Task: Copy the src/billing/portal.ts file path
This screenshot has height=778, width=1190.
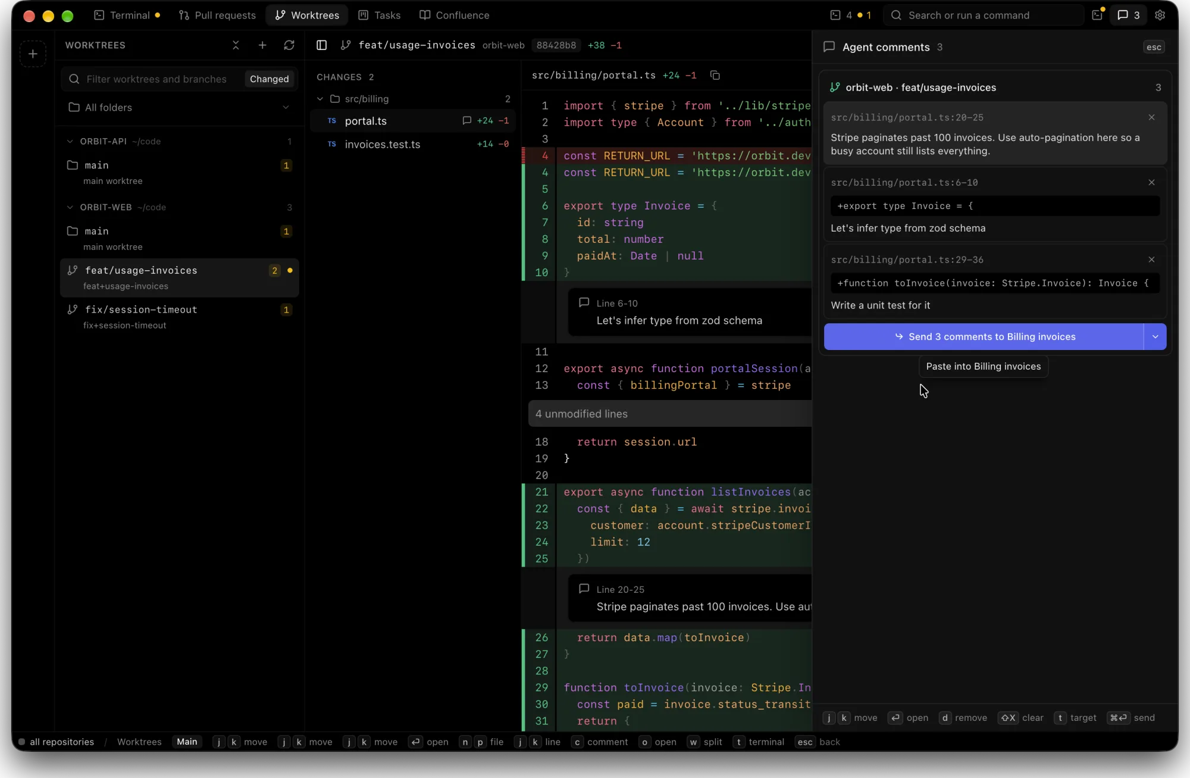Action: [x=715, y=76]
